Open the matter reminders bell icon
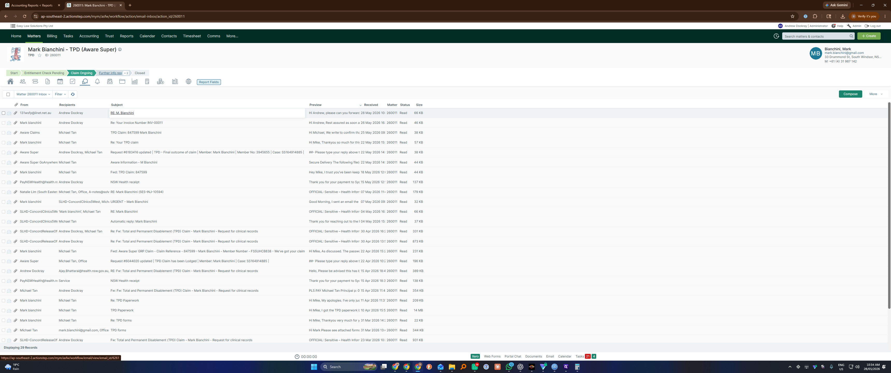 pyautogui.click(x=98, y=82)
